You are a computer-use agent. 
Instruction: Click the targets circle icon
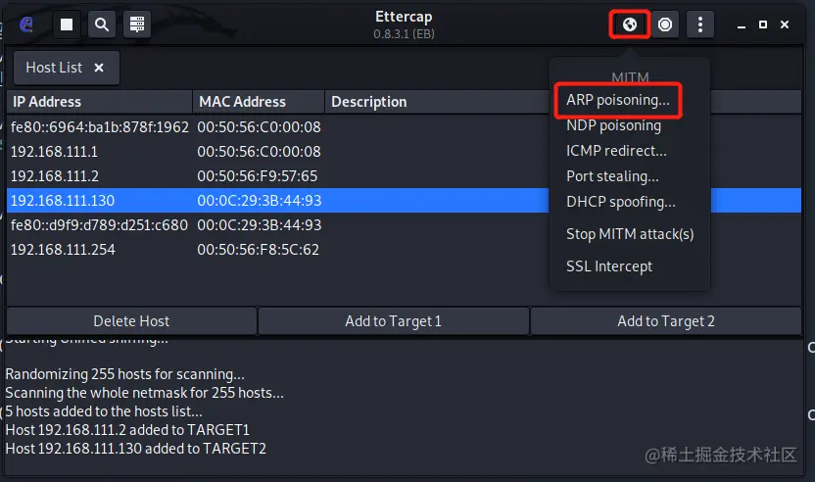[665, 24]
